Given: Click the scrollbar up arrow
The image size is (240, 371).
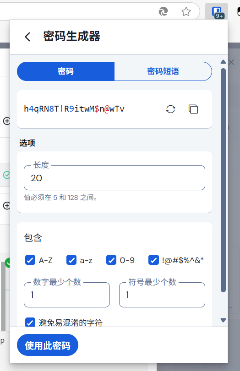Looking at the screenshot, I should pyautogui.click(x=223, y=62).
